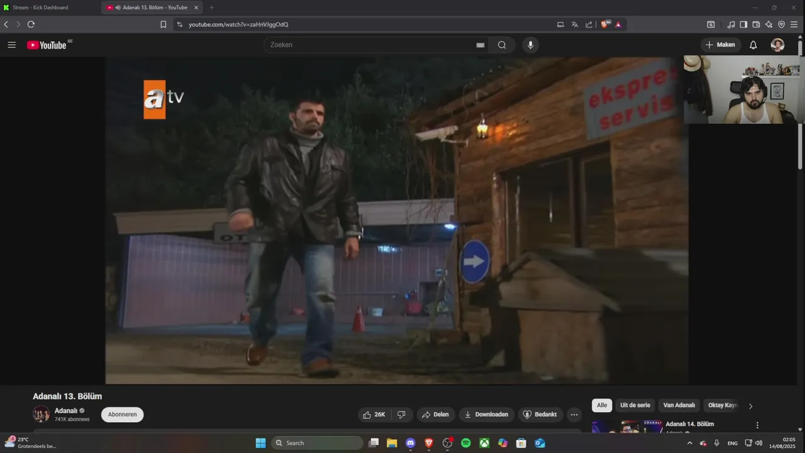Open the Adanalı channel avatar
This screenshot has width=805, height=453.
click(x=42, y=414)
